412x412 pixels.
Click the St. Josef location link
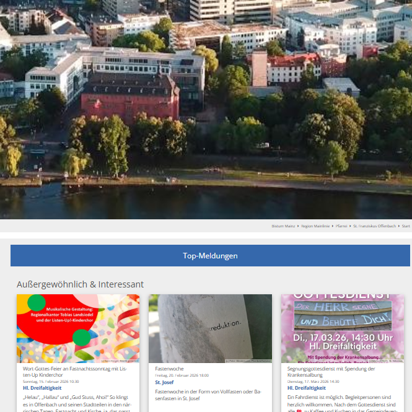coord(164,382)
